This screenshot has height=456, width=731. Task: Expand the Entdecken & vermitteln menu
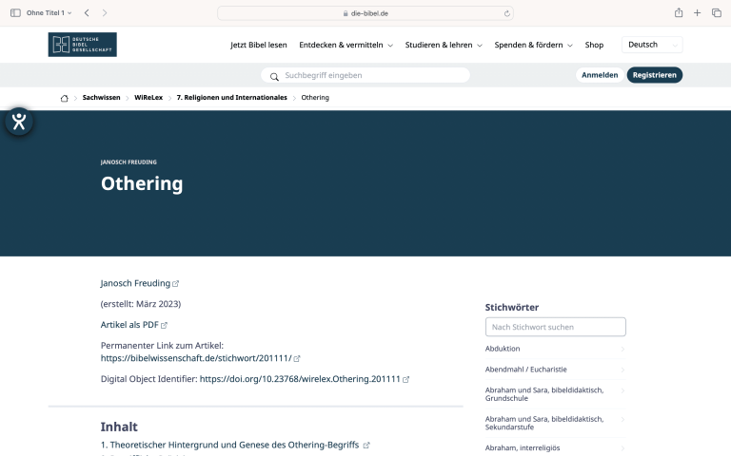(x=346, y=45)
